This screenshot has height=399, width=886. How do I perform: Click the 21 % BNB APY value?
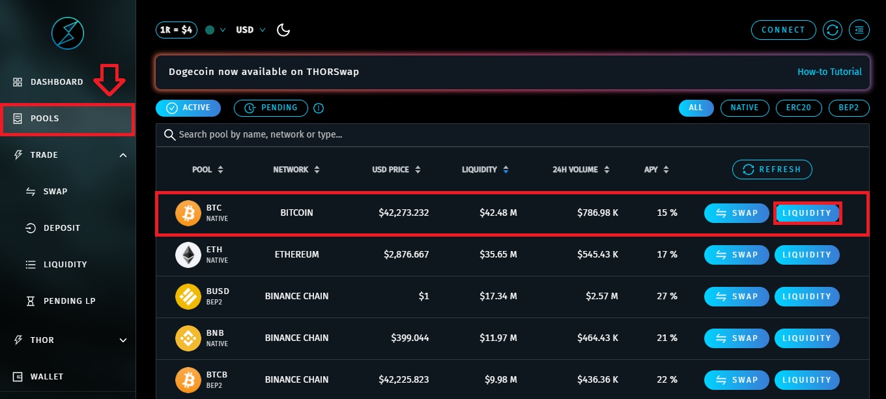tap(667, 338)
